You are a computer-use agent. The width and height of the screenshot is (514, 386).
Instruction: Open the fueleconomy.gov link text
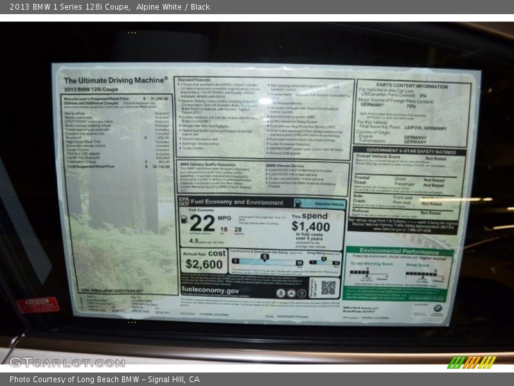click(x=210, y=290)
